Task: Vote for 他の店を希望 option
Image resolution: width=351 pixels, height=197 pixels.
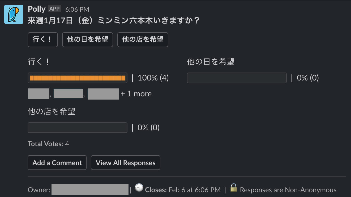Action: click(143, 40)
